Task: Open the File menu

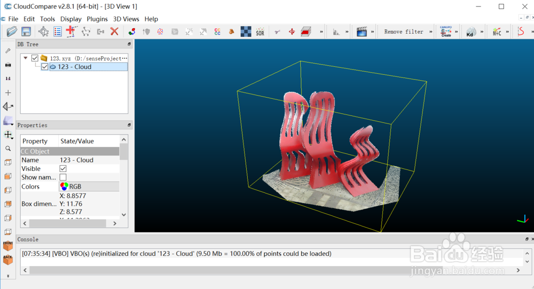Action: click(x=13, y=19)
